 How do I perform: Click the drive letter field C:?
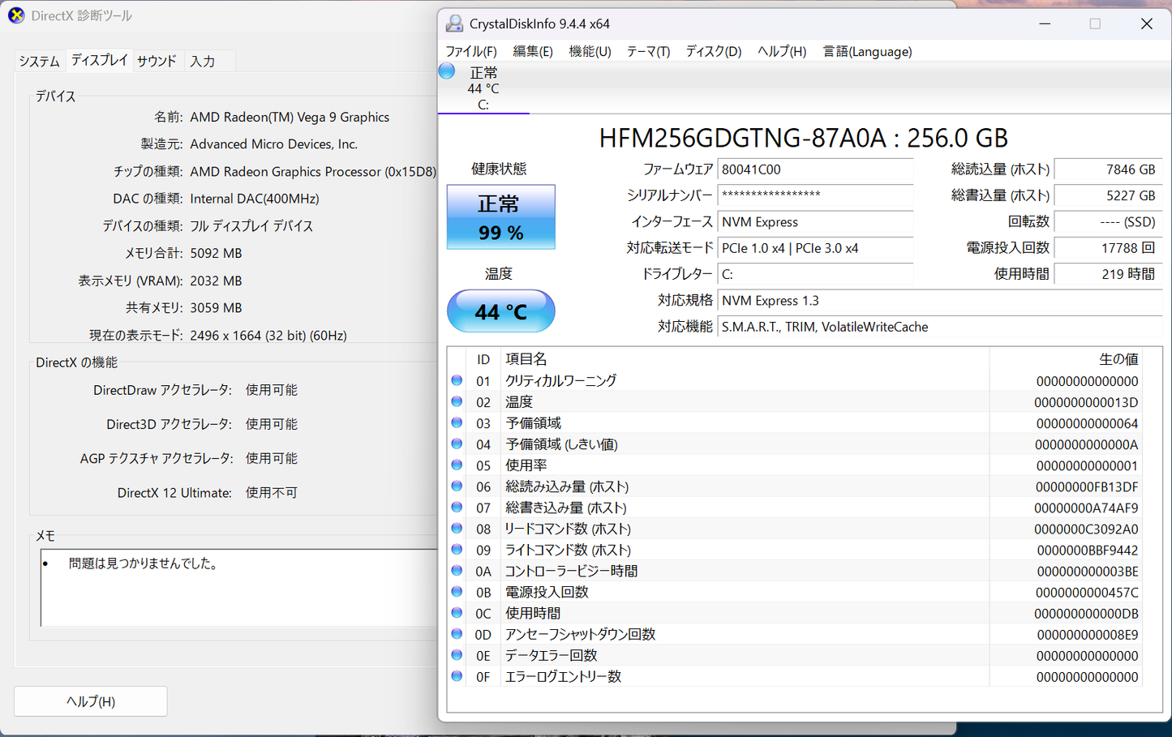pos(815,274)
